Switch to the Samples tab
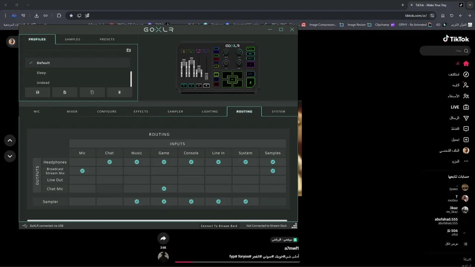 (72, 39)
